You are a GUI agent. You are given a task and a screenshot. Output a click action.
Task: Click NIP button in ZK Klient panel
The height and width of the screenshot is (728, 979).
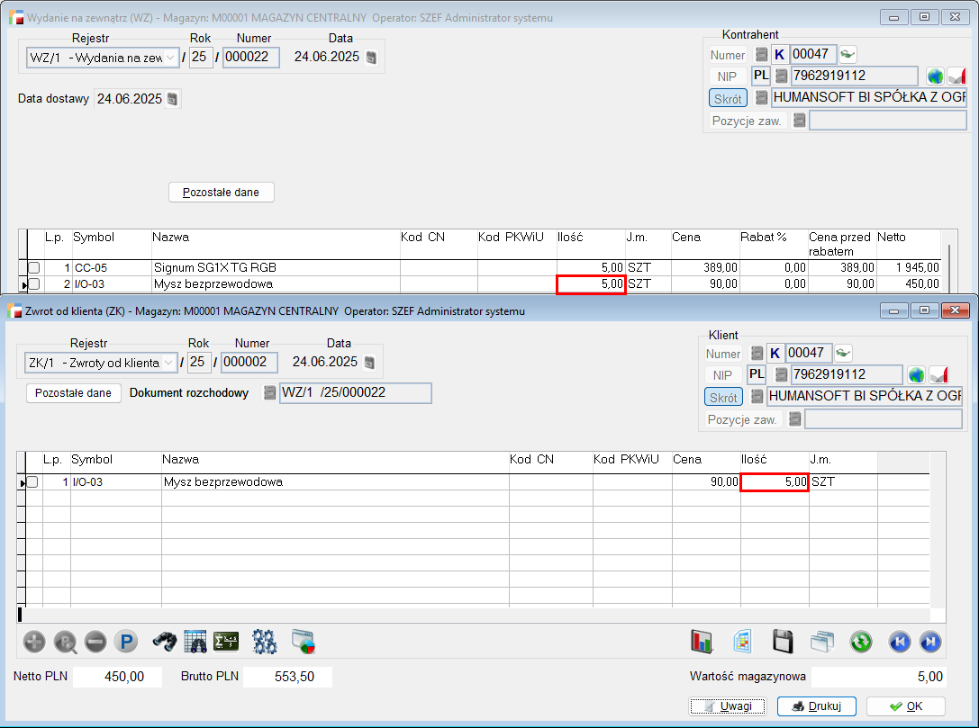(722, 375)
